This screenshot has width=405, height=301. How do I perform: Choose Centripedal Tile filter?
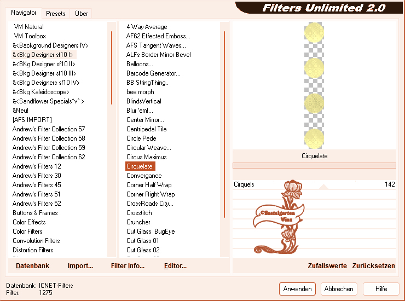pyautogui.click(x=147, y=129)
